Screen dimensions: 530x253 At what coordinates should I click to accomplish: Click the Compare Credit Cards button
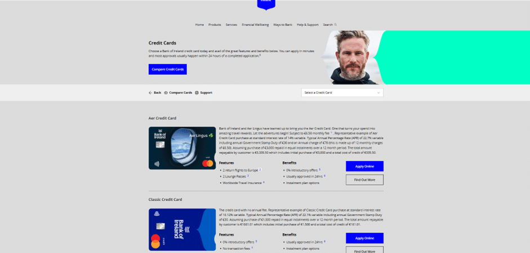pos(168,69)
